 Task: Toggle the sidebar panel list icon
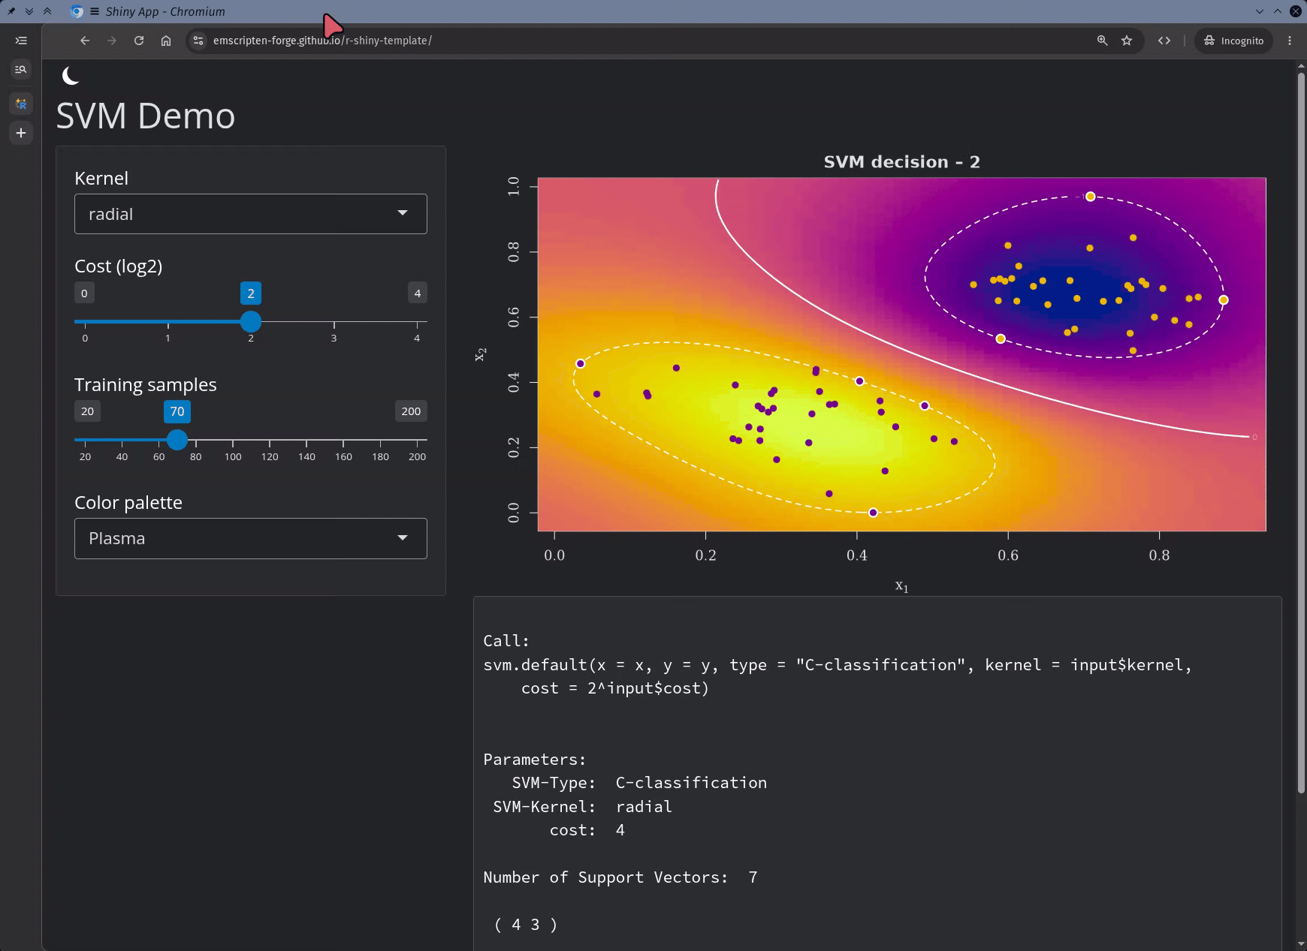click(21, 41)
